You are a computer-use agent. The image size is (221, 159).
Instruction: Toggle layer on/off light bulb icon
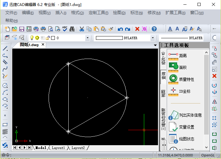point(32,38)
